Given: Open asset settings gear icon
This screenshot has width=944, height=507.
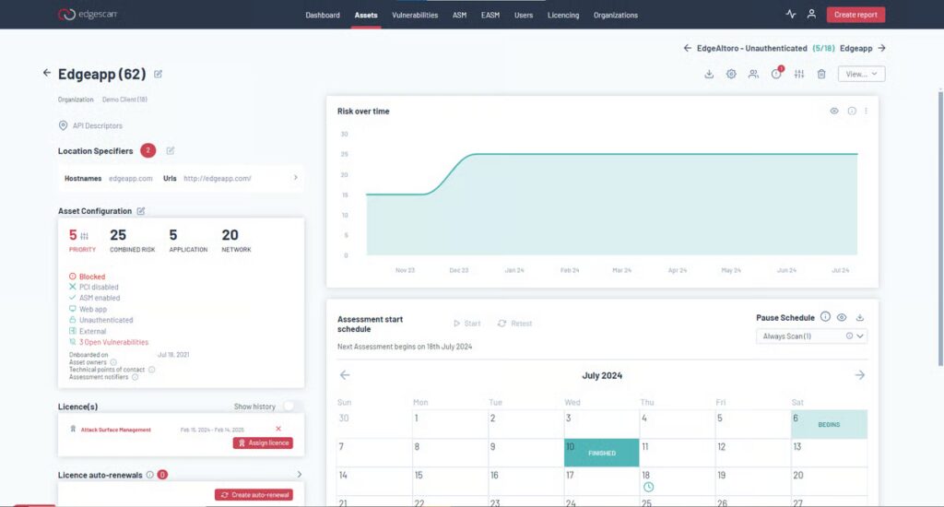Looking at the screenshot, I should [x=731, y=74].
